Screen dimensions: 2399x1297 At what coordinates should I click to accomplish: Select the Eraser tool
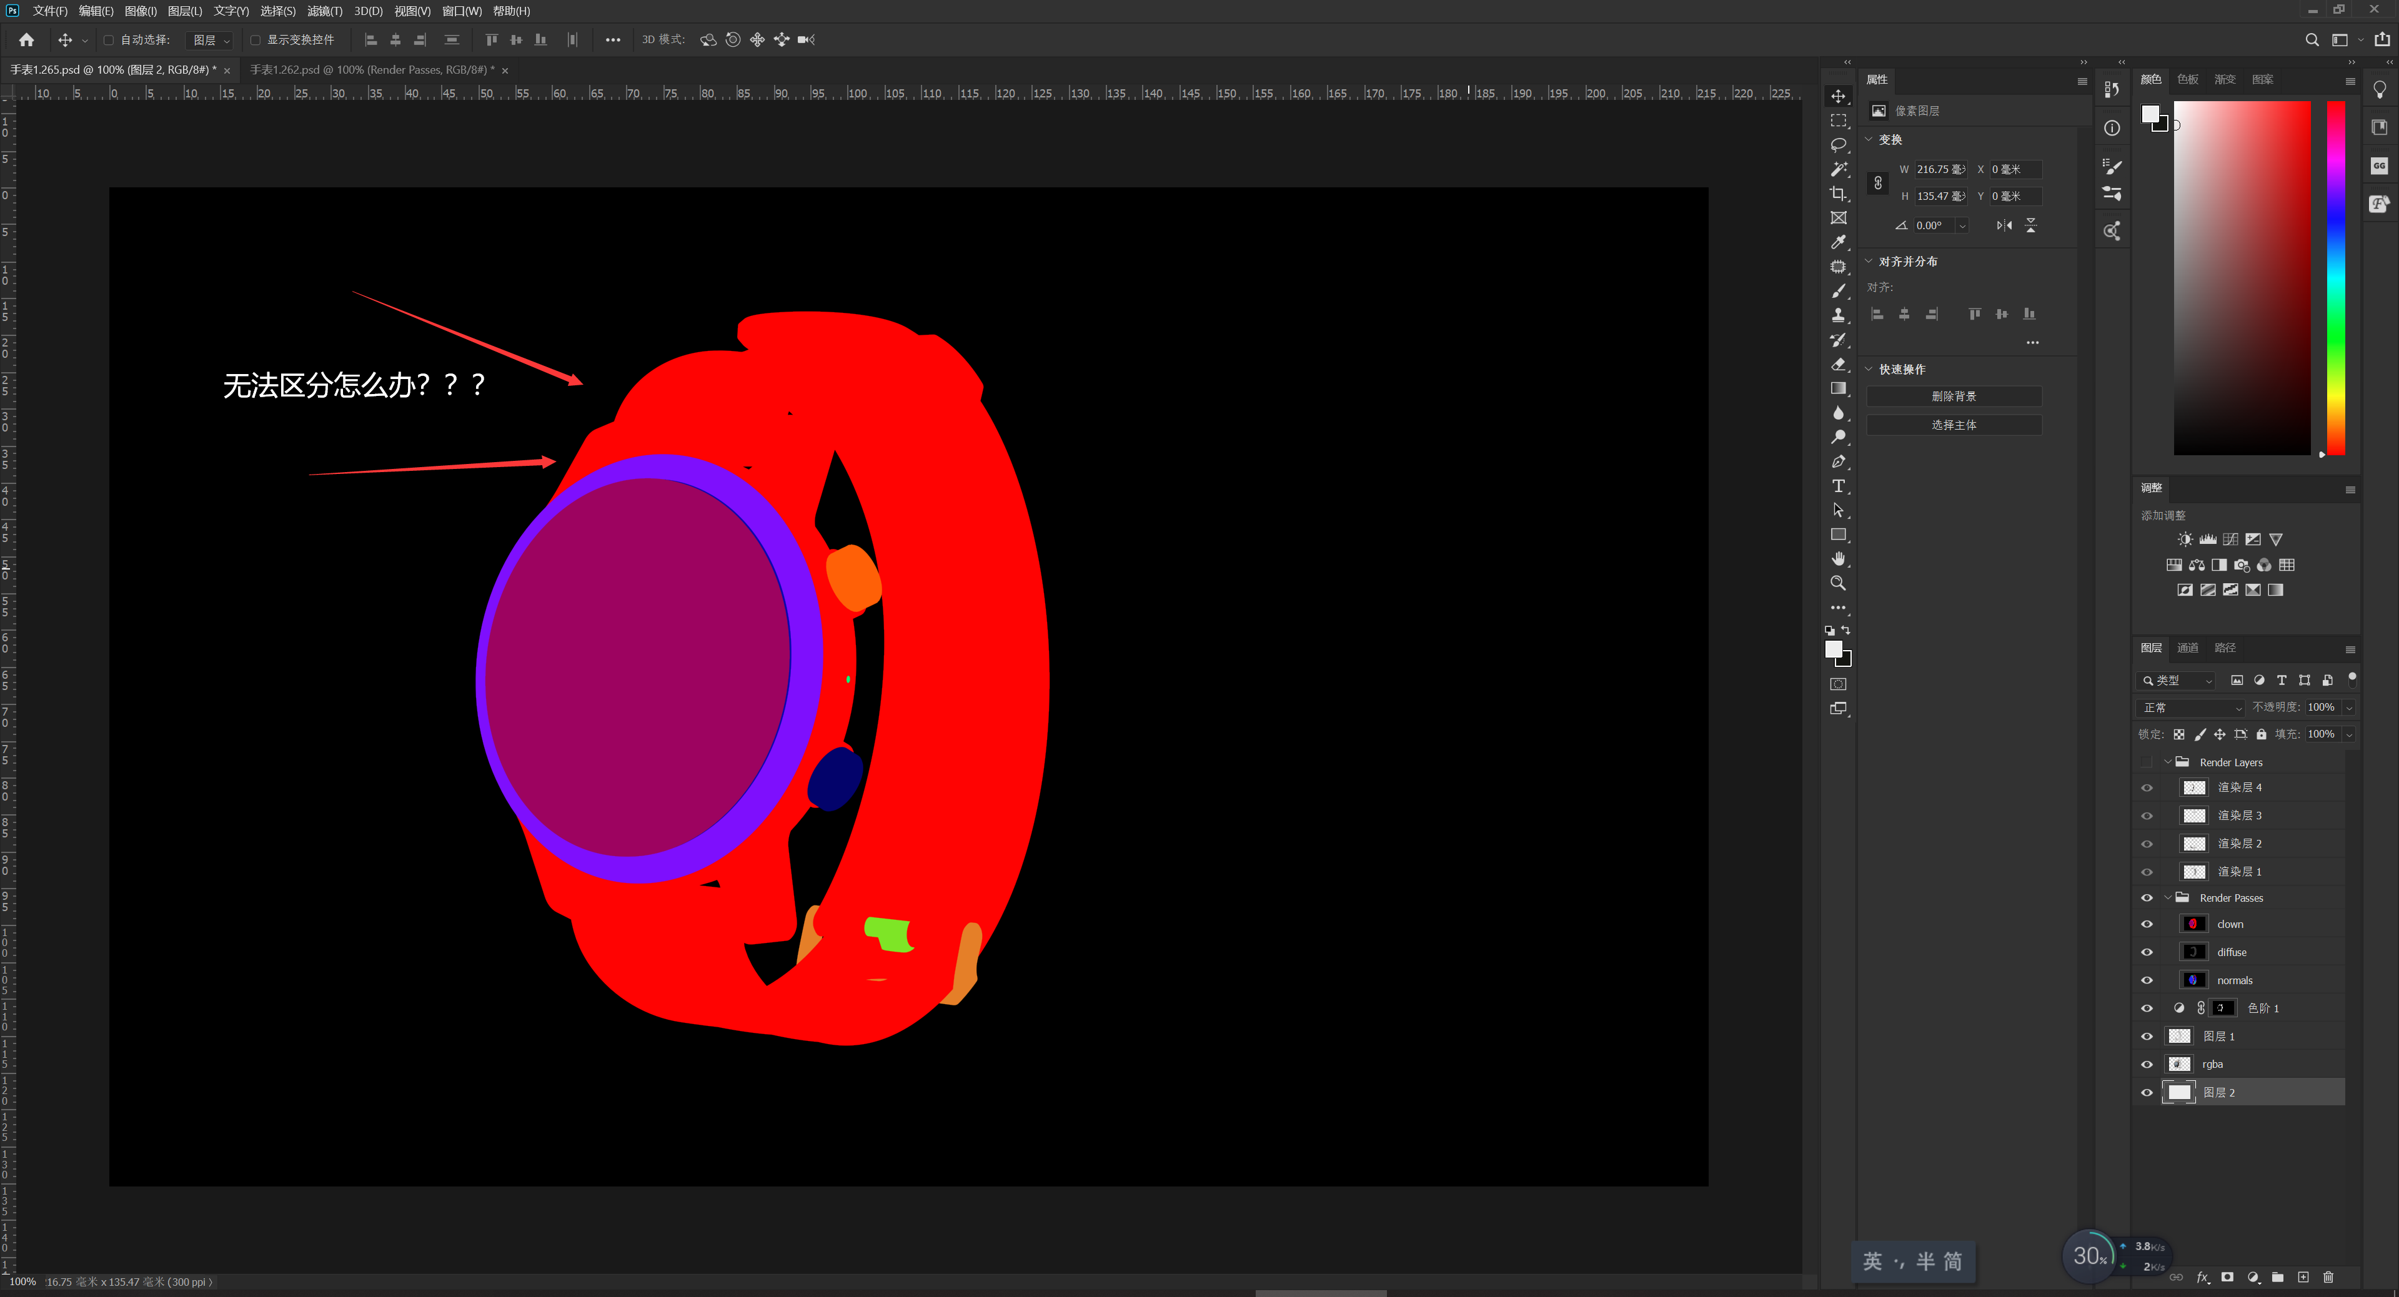pos(1837,364)
